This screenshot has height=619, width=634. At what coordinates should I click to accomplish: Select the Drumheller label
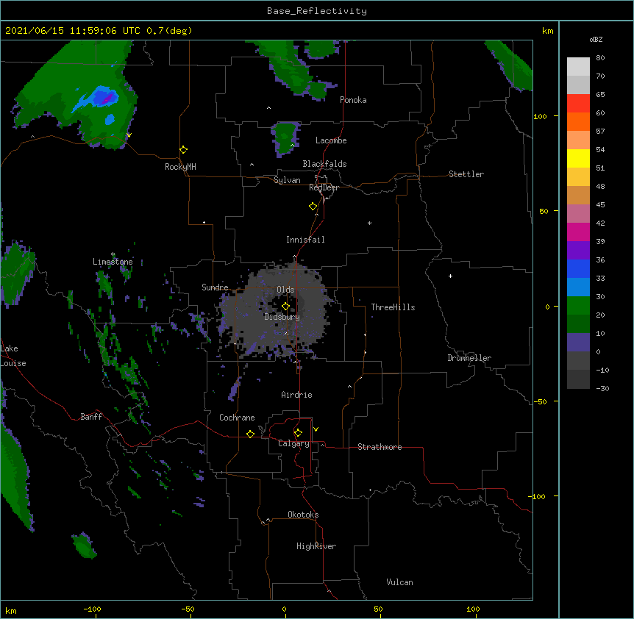point(469,358)
